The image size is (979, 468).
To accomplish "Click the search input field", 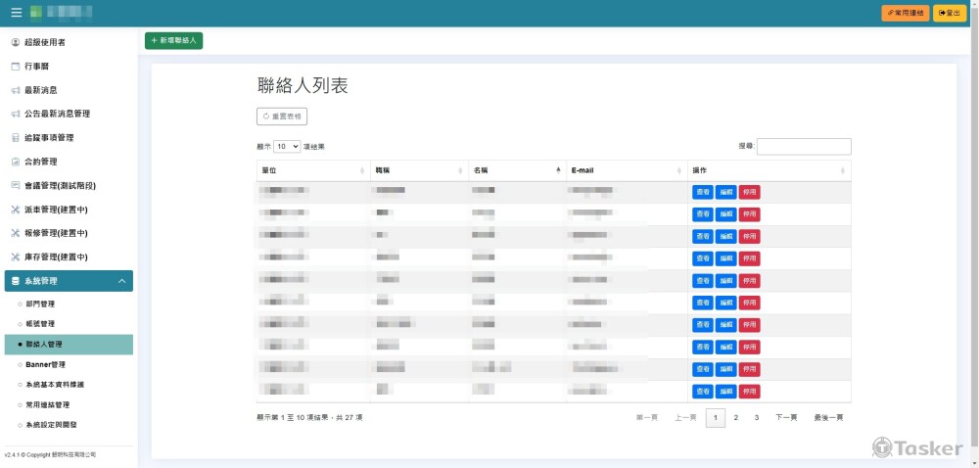I will click(804, 146).
